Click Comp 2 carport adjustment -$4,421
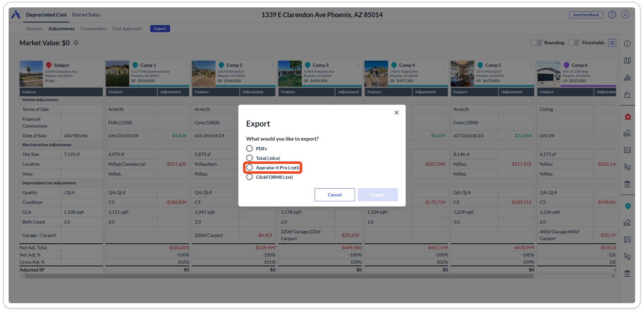Viewport: 644px width, 313px height. pos(265,235)
